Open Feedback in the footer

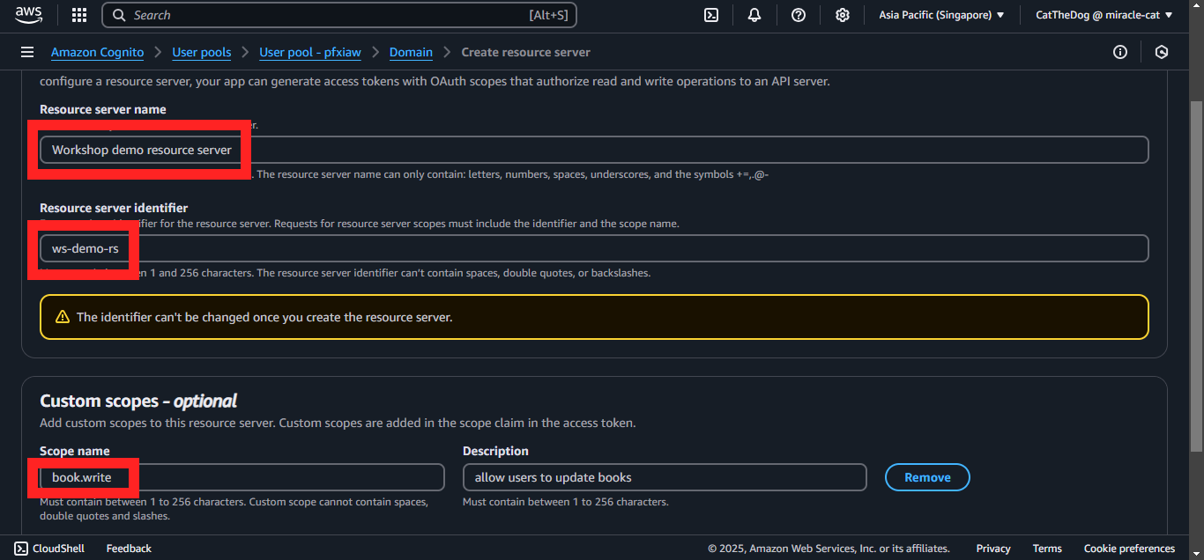click(129, 549)
